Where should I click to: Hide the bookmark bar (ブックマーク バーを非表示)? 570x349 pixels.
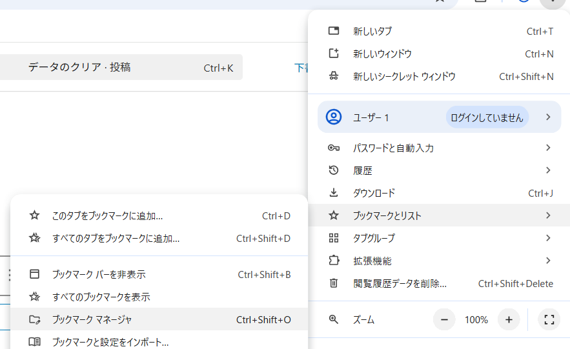98,274
